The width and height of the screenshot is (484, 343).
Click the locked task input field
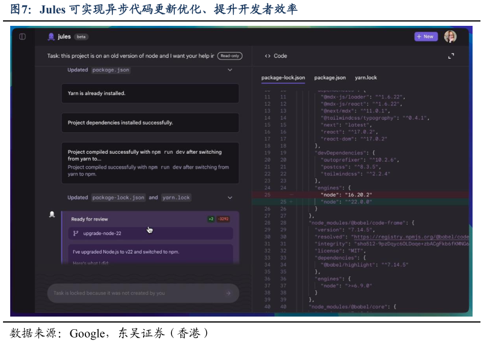(143, 293)
